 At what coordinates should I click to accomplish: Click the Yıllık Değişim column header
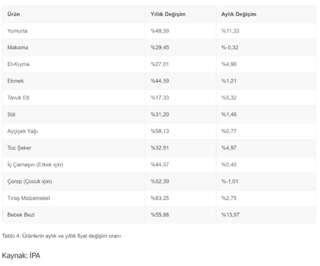pos(168,14)
